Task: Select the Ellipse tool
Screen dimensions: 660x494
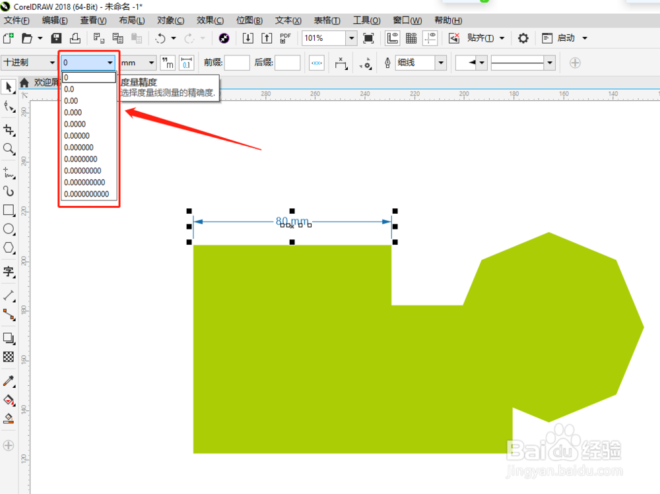Action: coord(9,229)
